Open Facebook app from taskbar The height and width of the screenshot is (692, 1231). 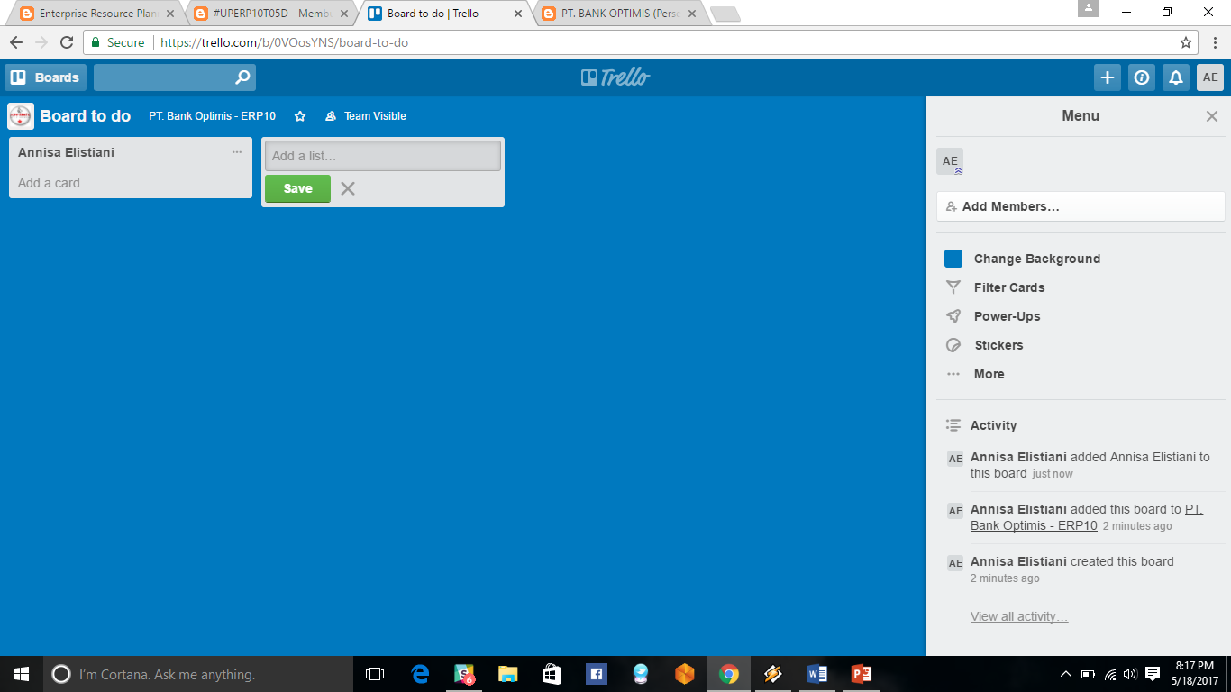(x=596, y=674)
